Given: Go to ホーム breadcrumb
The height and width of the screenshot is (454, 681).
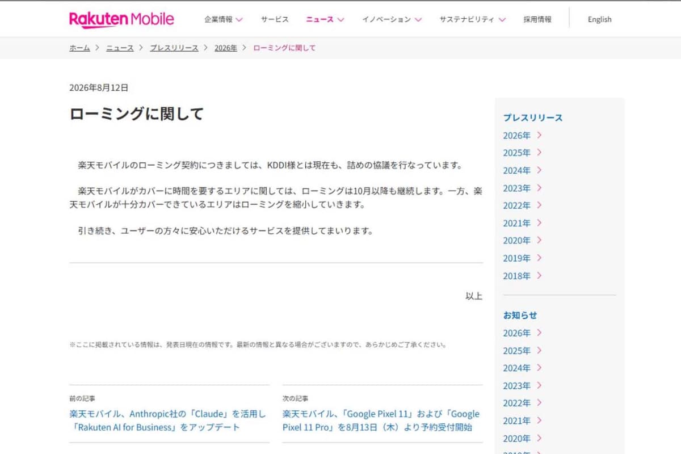Looking at the screenshot, I should (x=79, y=48).
